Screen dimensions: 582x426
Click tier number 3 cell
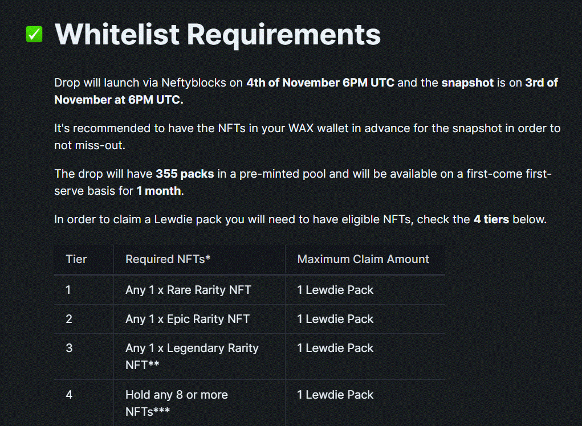coord(69,348)
